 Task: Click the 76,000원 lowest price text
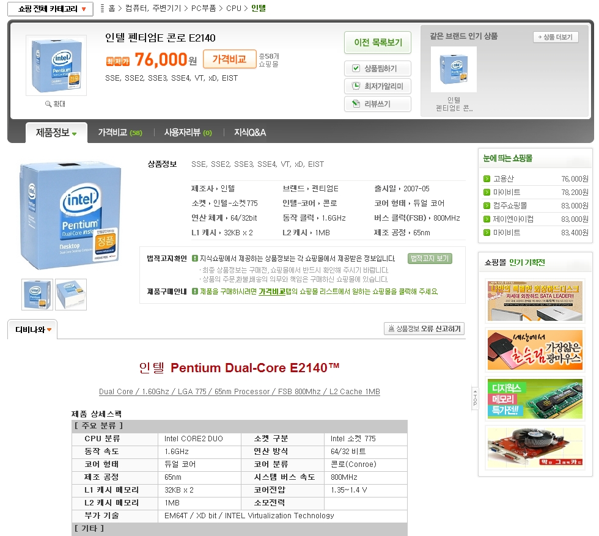[x=166, y=60]
